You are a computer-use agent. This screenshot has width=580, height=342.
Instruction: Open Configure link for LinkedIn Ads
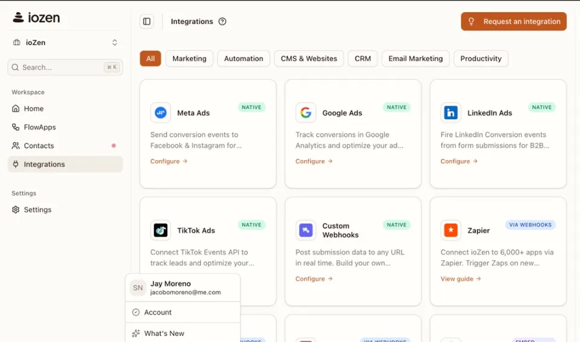pos(459,161)
